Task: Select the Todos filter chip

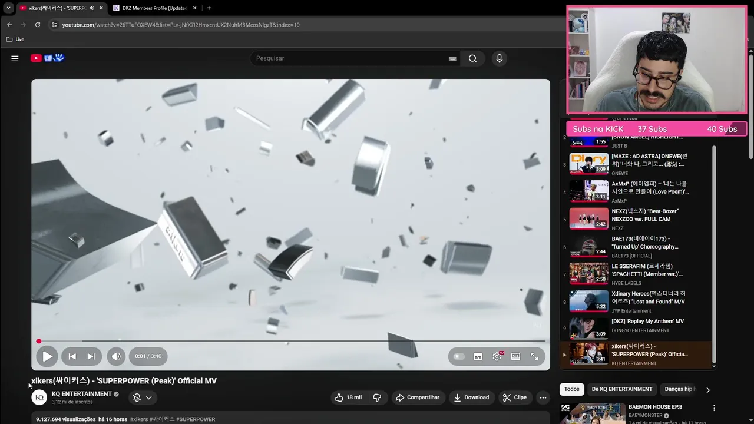Action: 571,389
